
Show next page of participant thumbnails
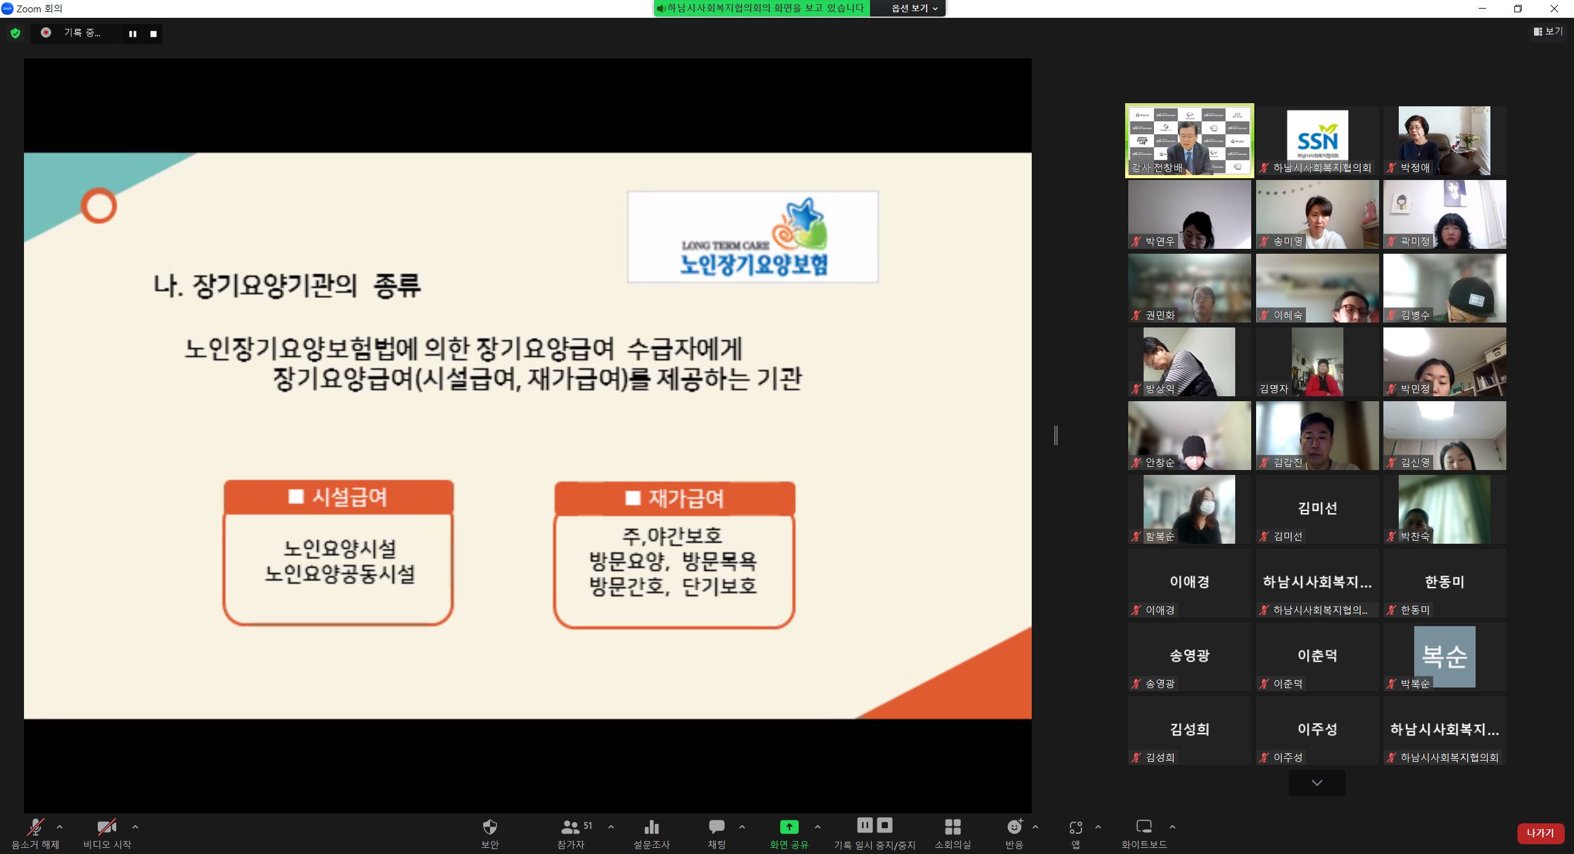(x=1316, y=783)
